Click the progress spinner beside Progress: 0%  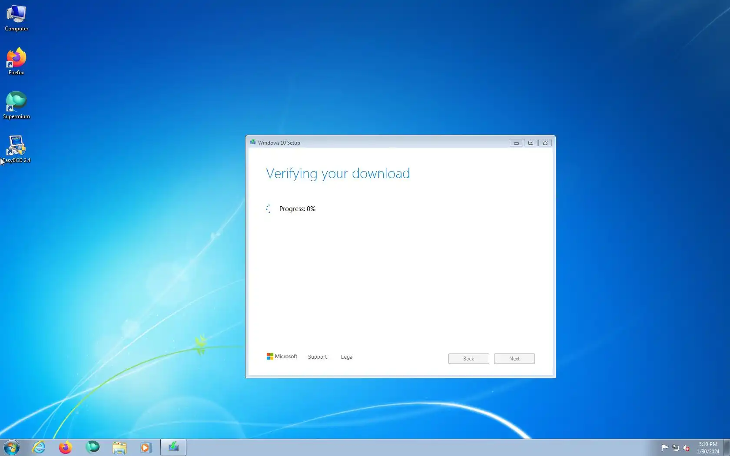[269, 209]
